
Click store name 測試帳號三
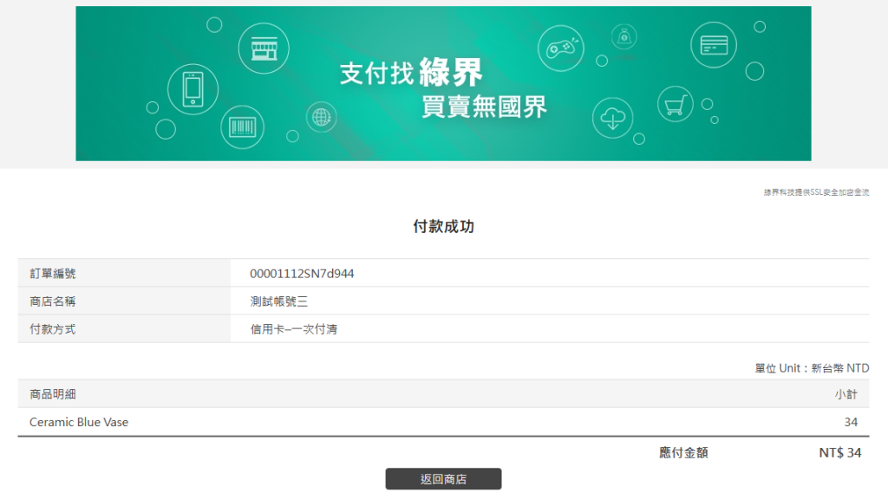click(x=278, y=301)
